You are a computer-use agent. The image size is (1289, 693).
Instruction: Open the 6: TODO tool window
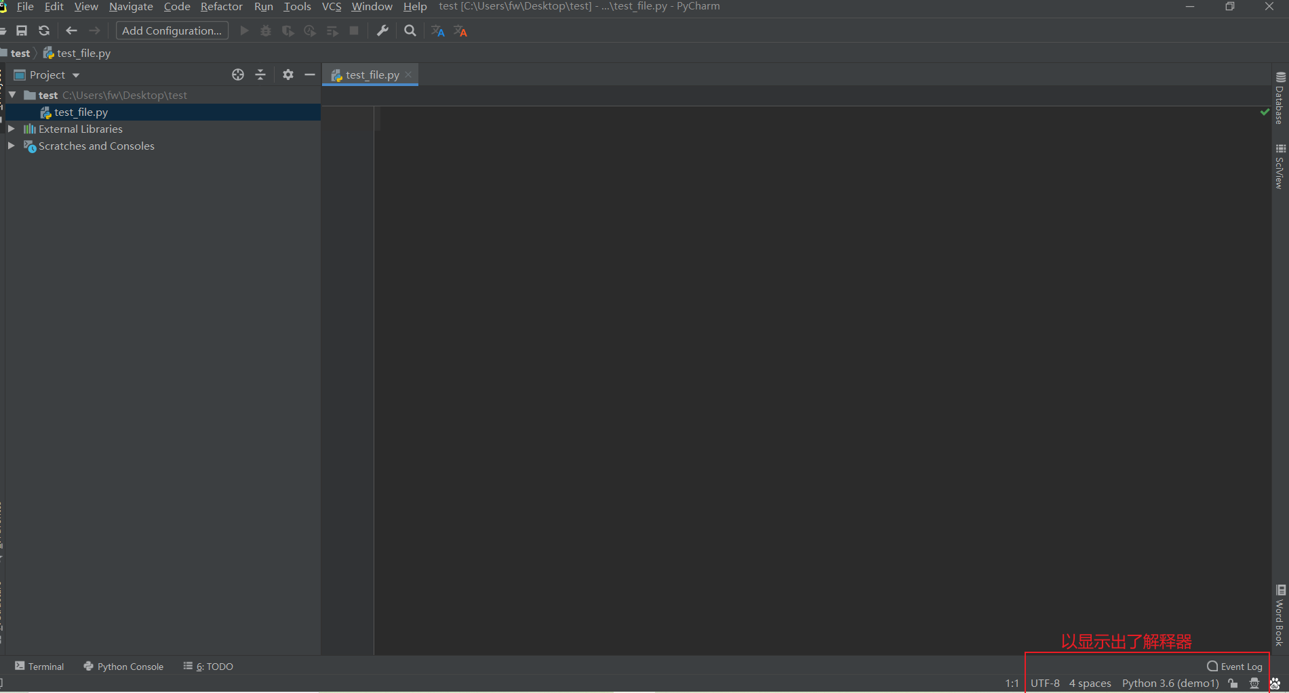[x=208, y=667]
